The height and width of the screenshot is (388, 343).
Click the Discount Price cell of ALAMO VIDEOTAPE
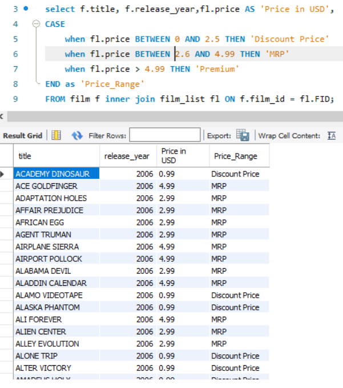click(240, 295)
